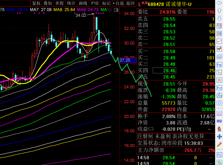Click the boxed 买四 price 28.46
This screenshot has width=223, height=165.
[164, 70]
